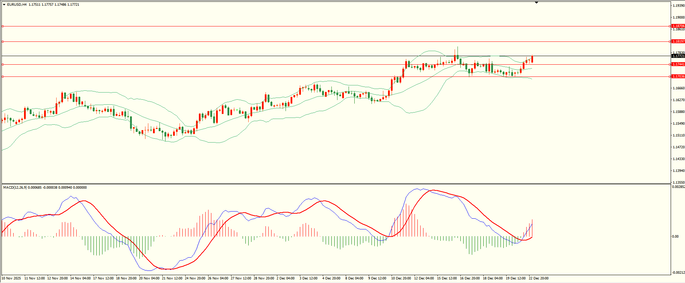Viewport: 685px width, 283px height.
Task: Click the 1.18197 red price tag
Action: (678, 41)
